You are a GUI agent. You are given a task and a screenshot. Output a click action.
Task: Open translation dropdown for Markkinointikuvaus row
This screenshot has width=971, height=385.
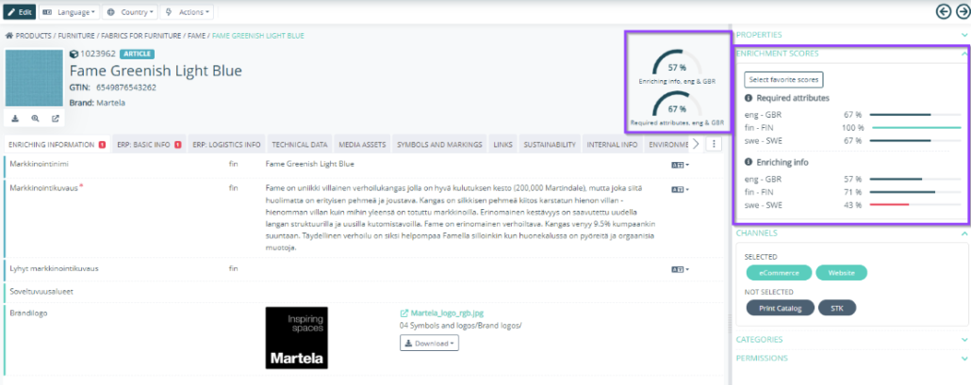[680, 189]
